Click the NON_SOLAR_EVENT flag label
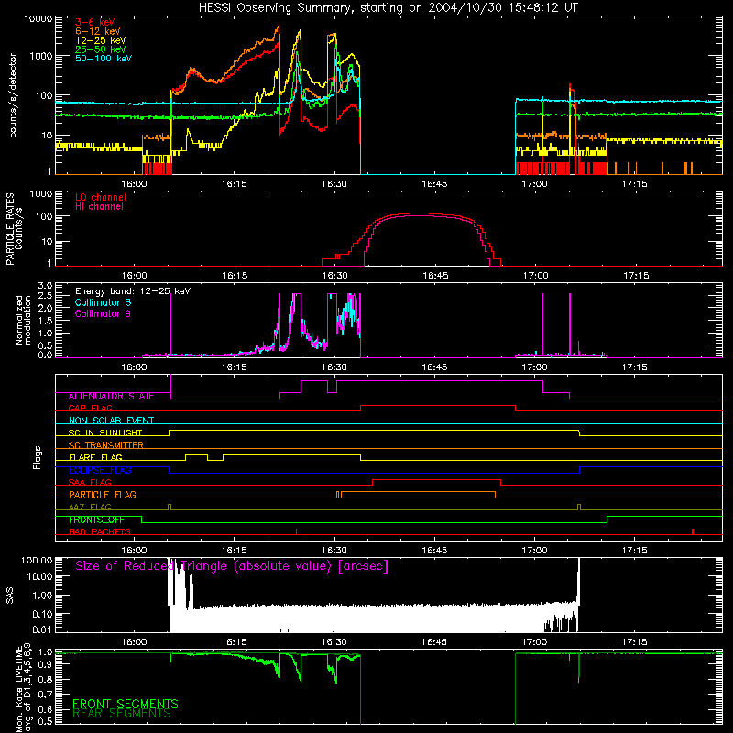733x733 pixels. click(111, 421)
